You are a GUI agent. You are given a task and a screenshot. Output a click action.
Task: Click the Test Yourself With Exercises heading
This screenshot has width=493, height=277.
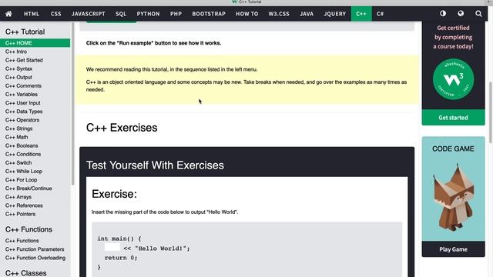coord(155,165)
